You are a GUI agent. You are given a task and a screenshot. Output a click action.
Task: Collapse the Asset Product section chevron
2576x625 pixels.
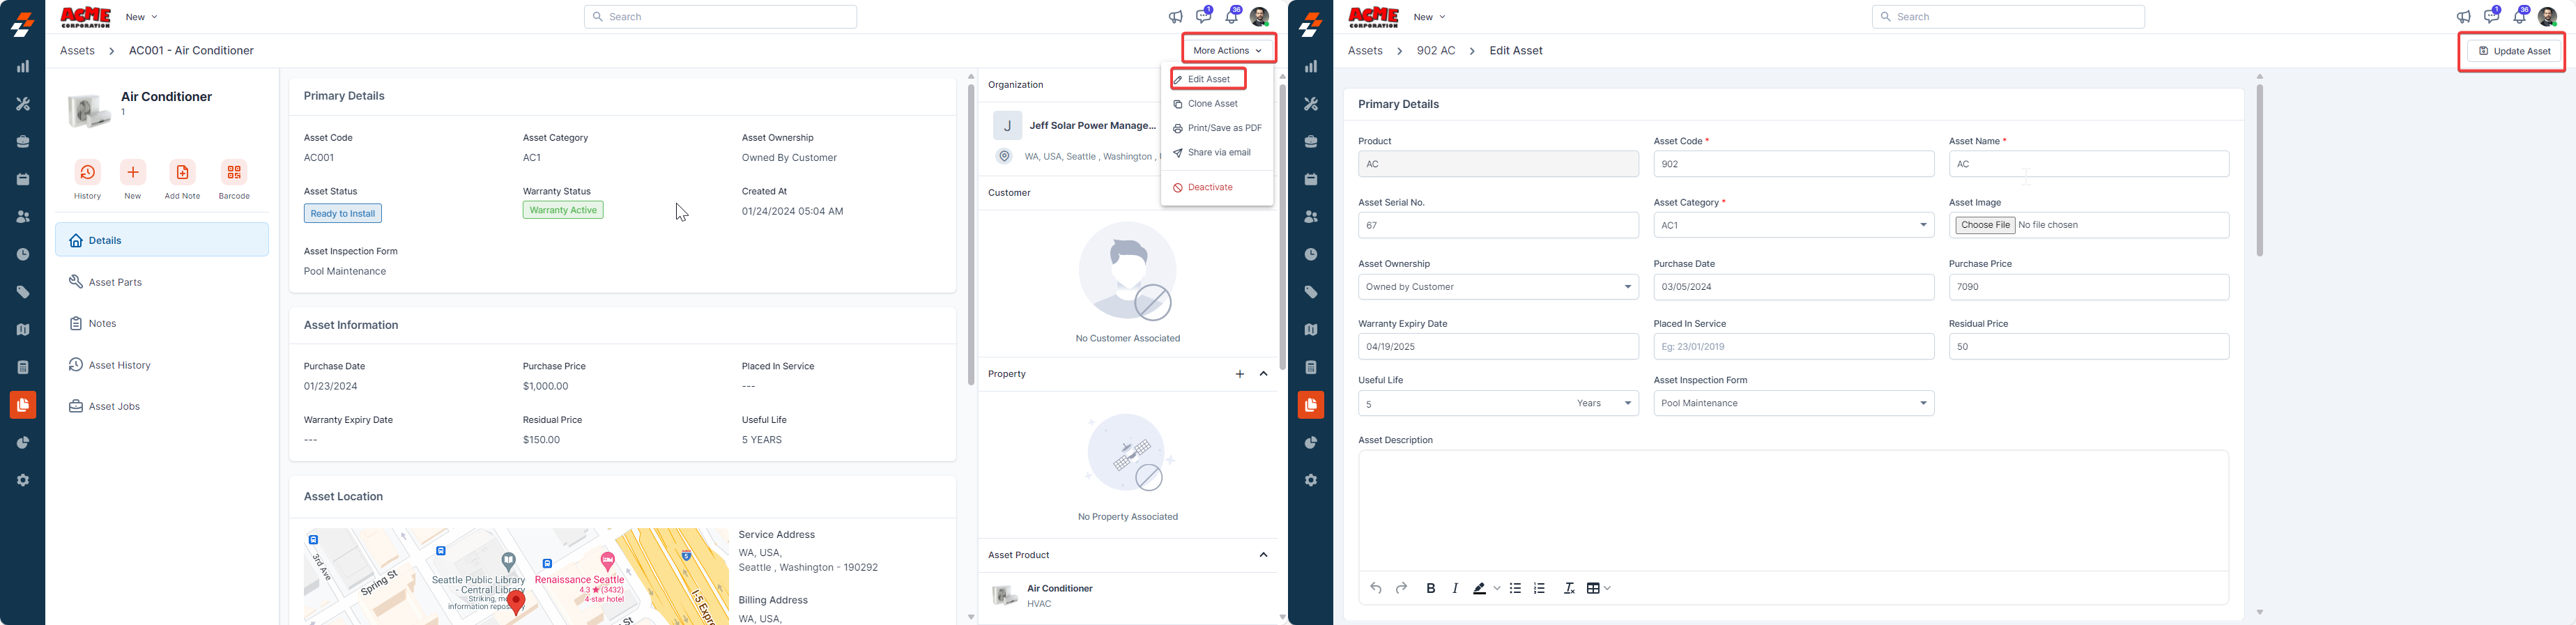point(1263,555)
